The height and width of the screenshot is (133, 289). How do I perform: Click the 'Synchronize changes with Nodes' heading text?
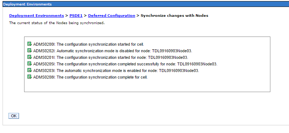pyautogui.click(x=174, y=16)
